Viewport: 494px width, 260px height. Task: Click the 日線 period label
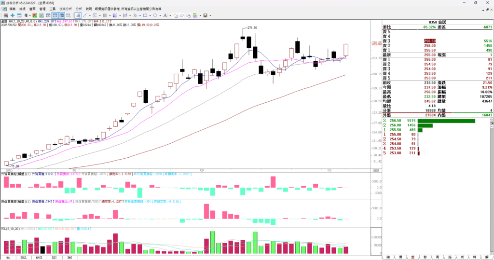coord(376,170)
